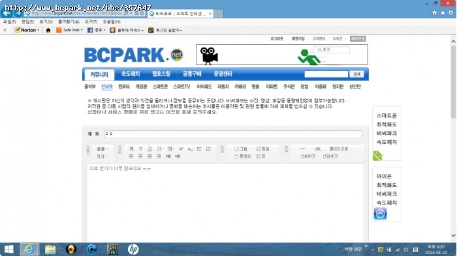Open the IE settings gear icon
Viewport: 457px width, 256px height.
[451, 13]
